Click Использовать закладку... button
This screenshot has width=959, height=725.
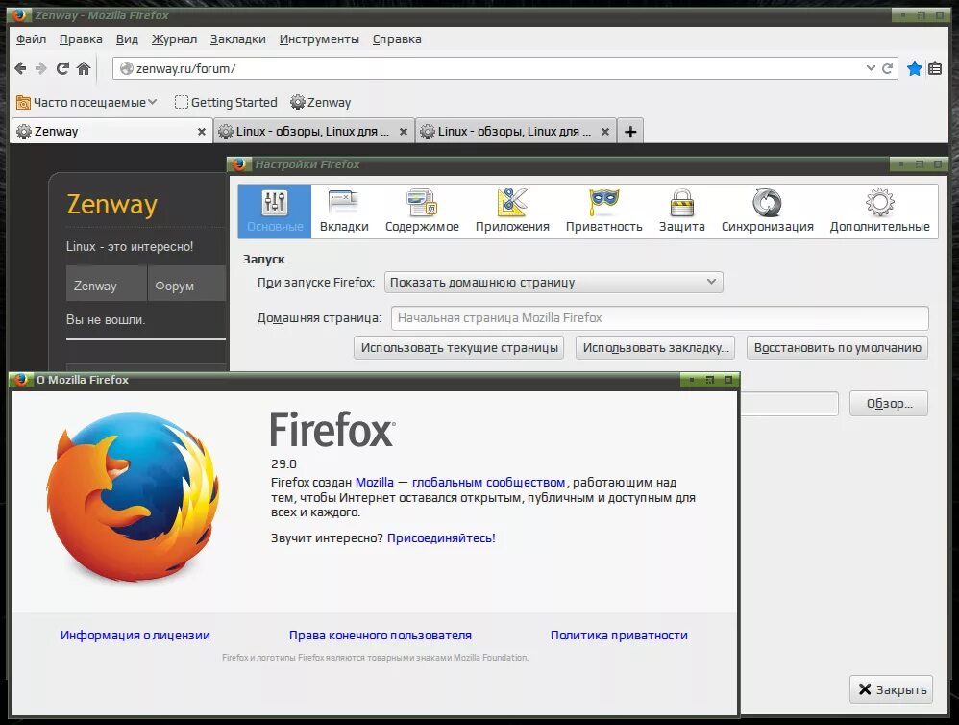click(655, 347)
